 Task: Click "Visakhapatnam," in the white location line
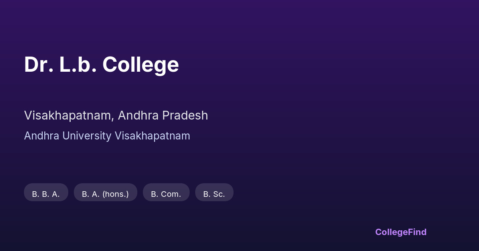tap(69, 116)
